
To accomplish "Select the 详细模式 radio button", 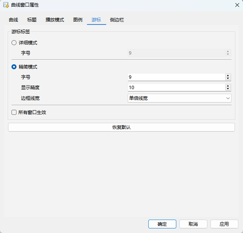I will (14, 43).
